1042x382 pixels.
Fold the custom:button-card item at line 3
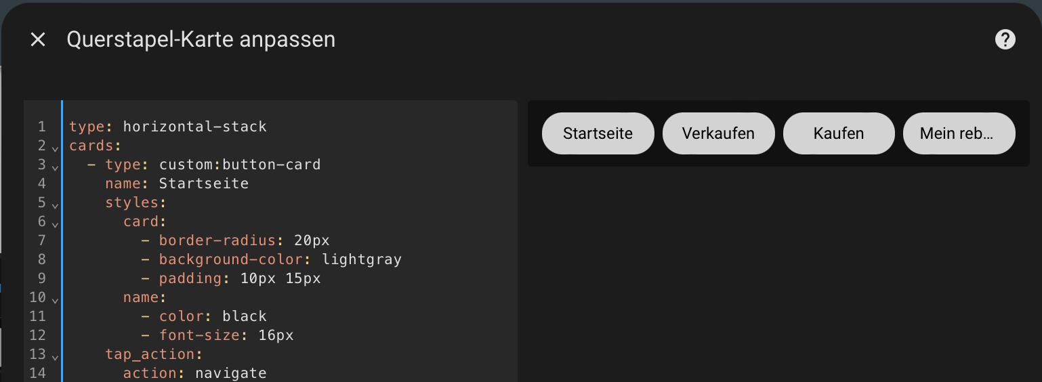pos(55,166)
